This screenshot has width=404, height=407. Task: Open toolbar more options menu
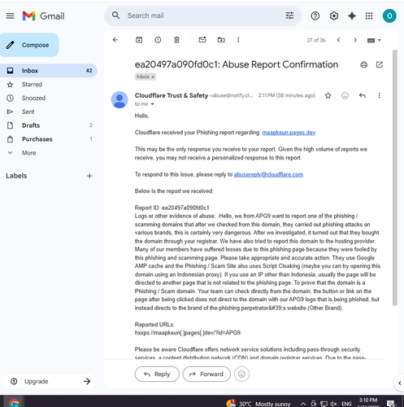238,40
